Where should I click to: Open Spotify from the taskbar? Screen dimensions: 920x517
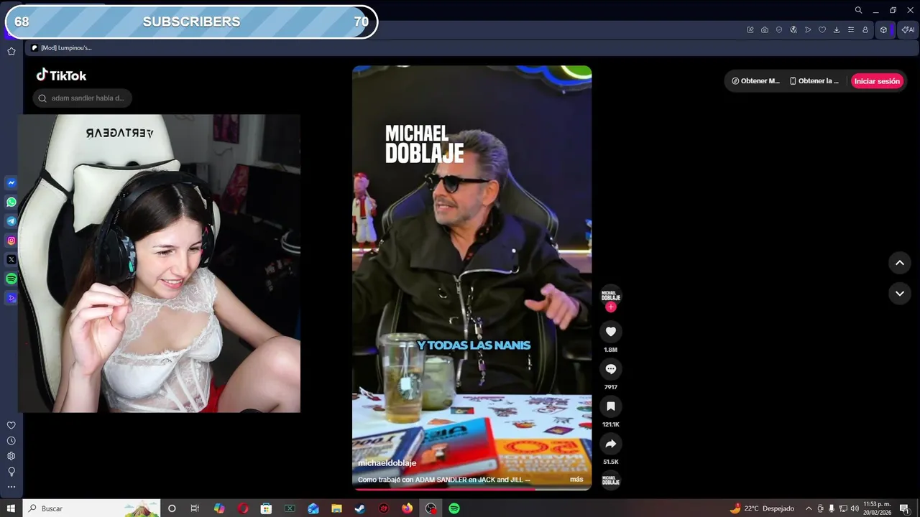tap(454, 508)
